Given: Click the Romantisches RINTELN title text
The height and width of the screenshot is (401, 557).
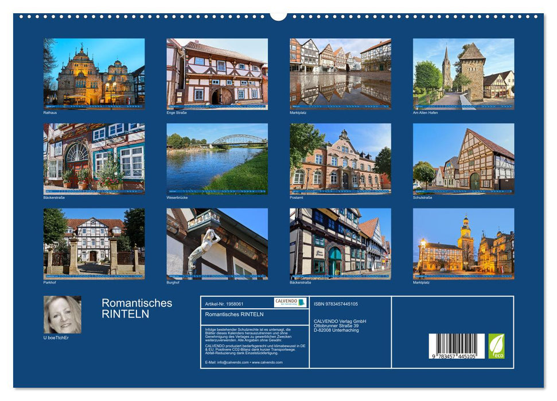Looking at the screenshot, I should point(138,309).
